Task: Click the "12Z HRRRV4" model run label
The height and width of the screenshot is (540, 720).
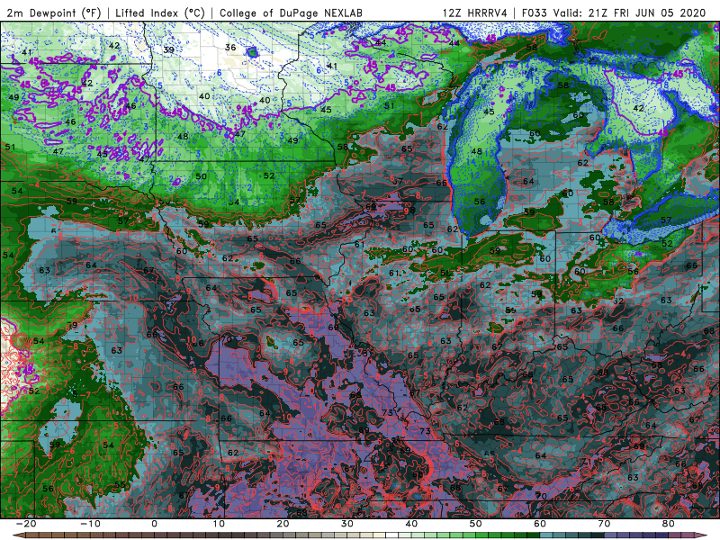Action: [x=475, y=13]
